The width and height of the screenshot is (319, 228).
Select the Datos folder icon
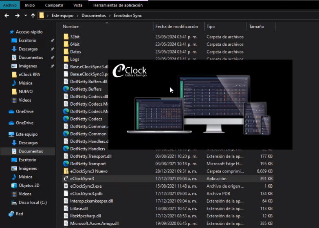tap(66, 52)
